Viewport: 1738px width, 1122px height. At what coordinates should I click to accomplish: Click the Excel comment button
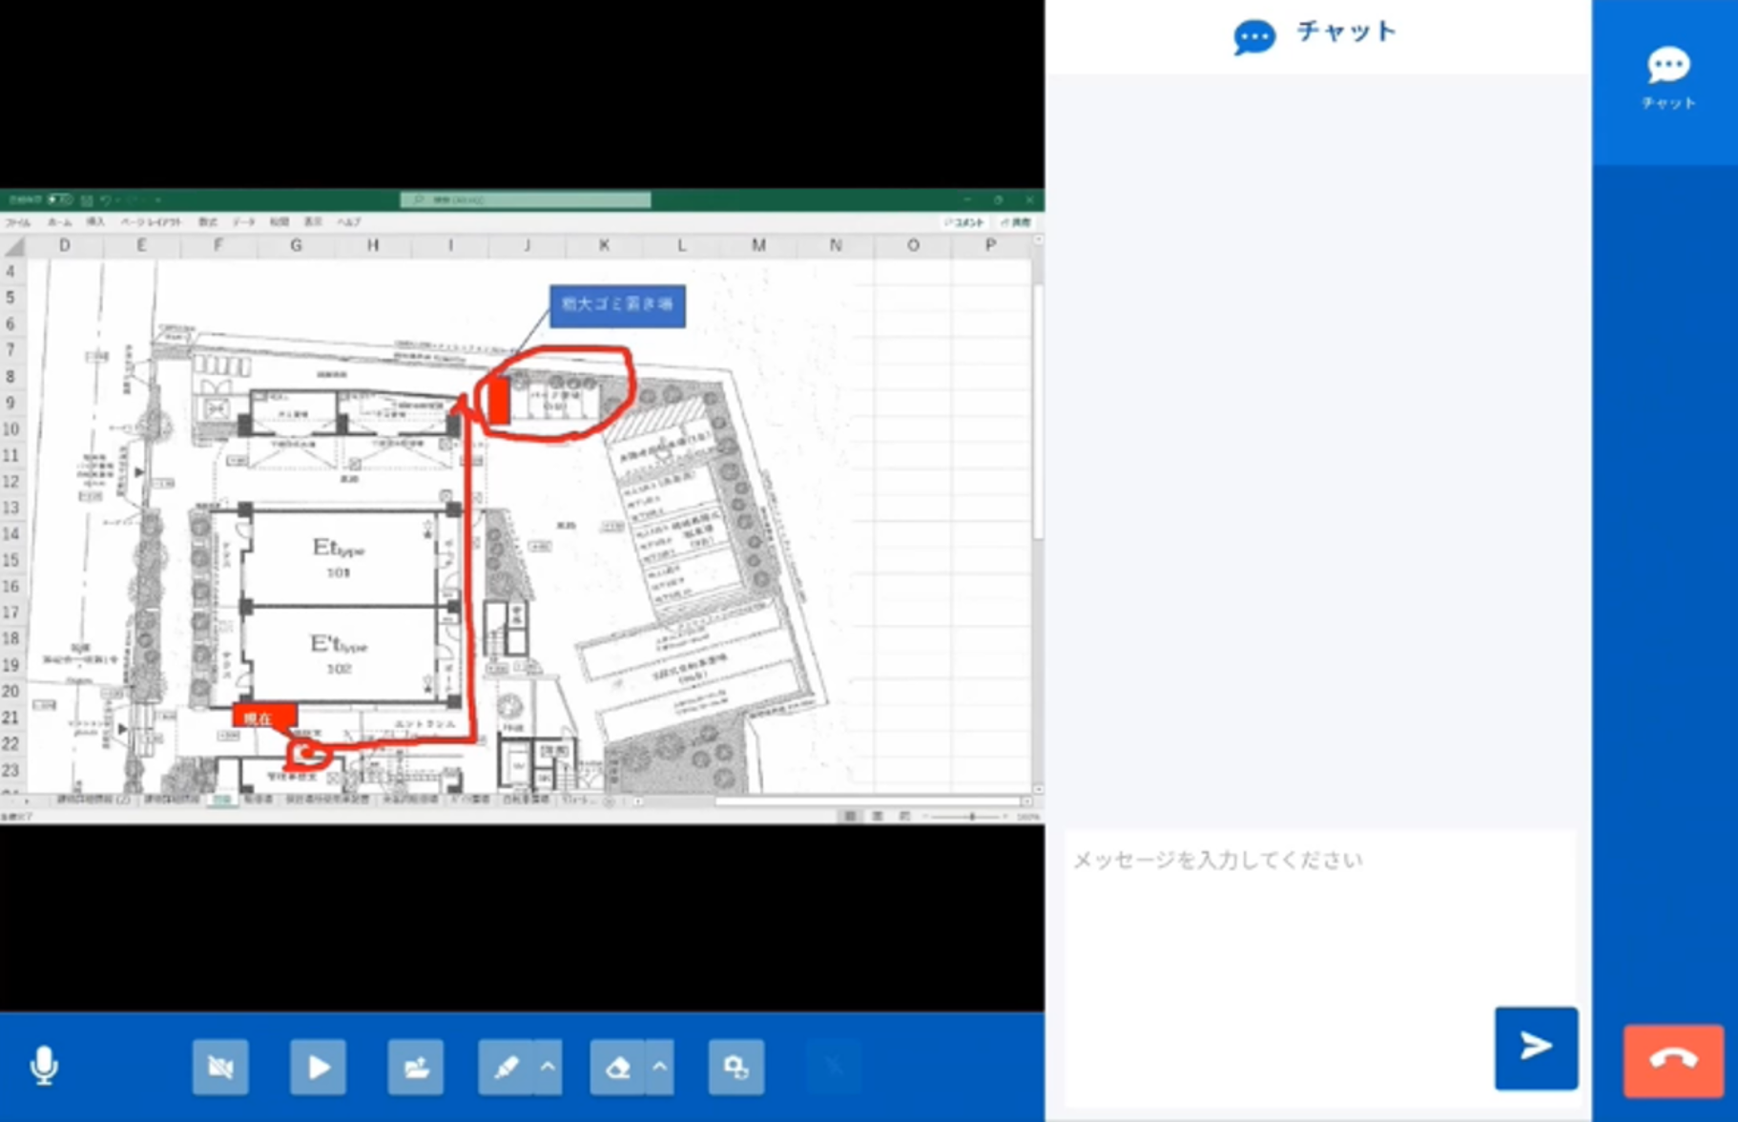pyautogui.click(x=964, y=222)
